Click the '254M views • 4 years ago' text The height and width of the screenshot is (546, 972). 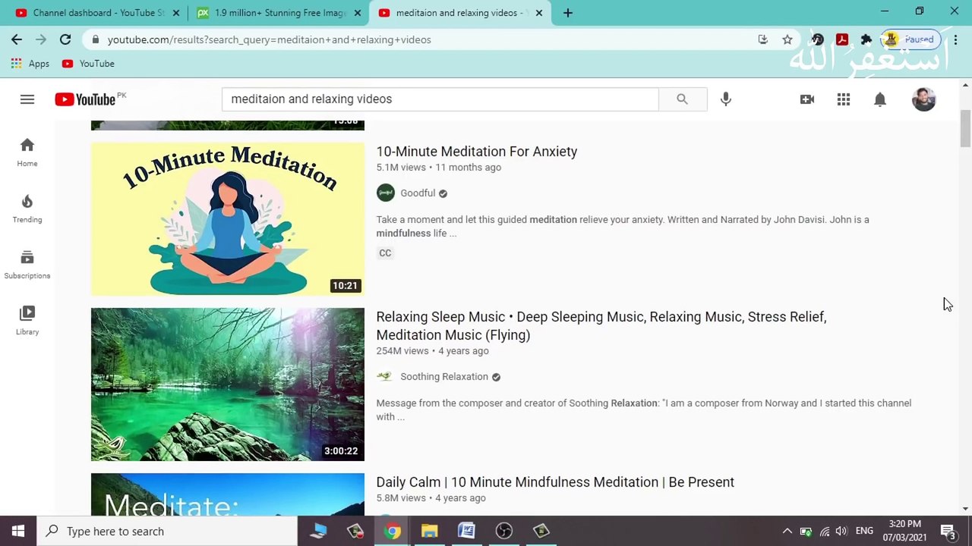coord(433,351)
